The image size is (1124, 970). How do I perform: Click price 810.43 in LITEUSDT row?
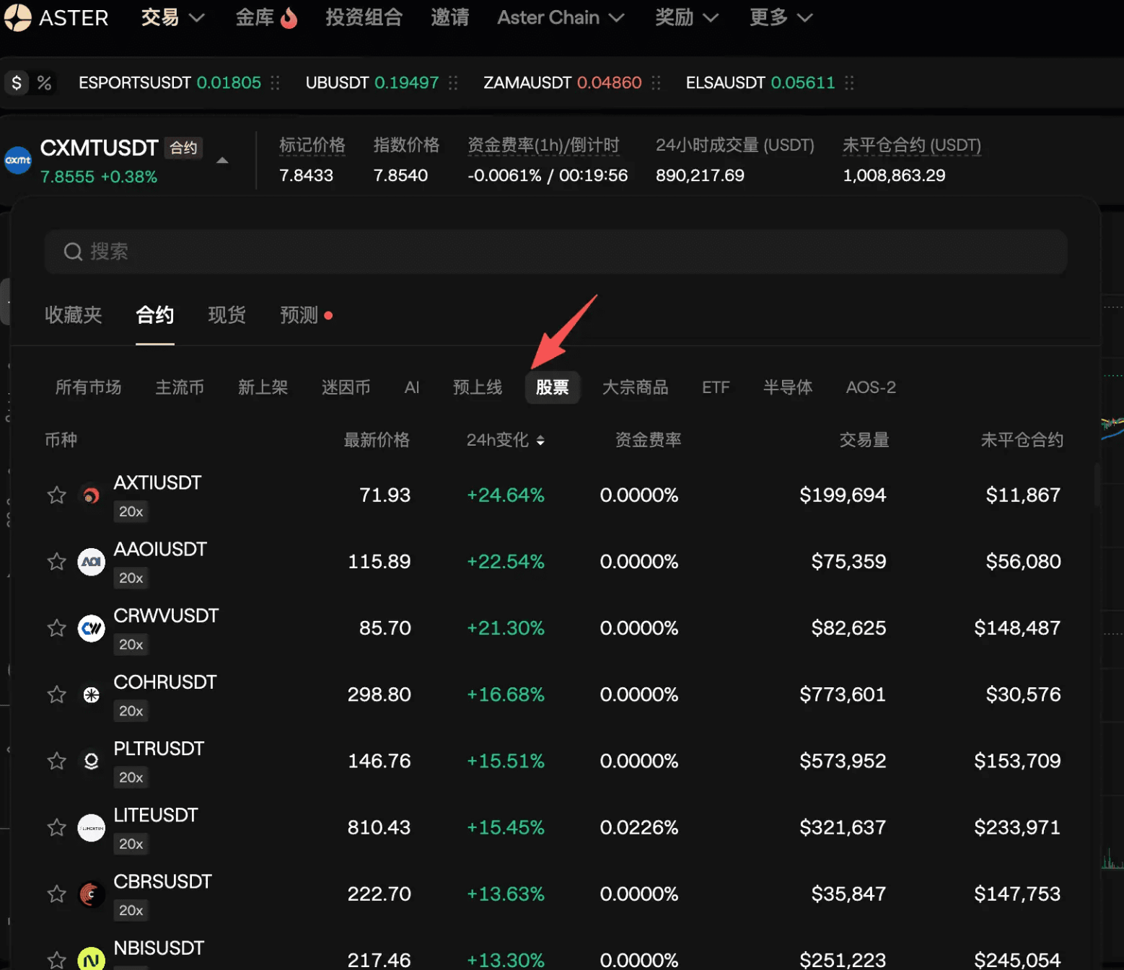[379, 827]
